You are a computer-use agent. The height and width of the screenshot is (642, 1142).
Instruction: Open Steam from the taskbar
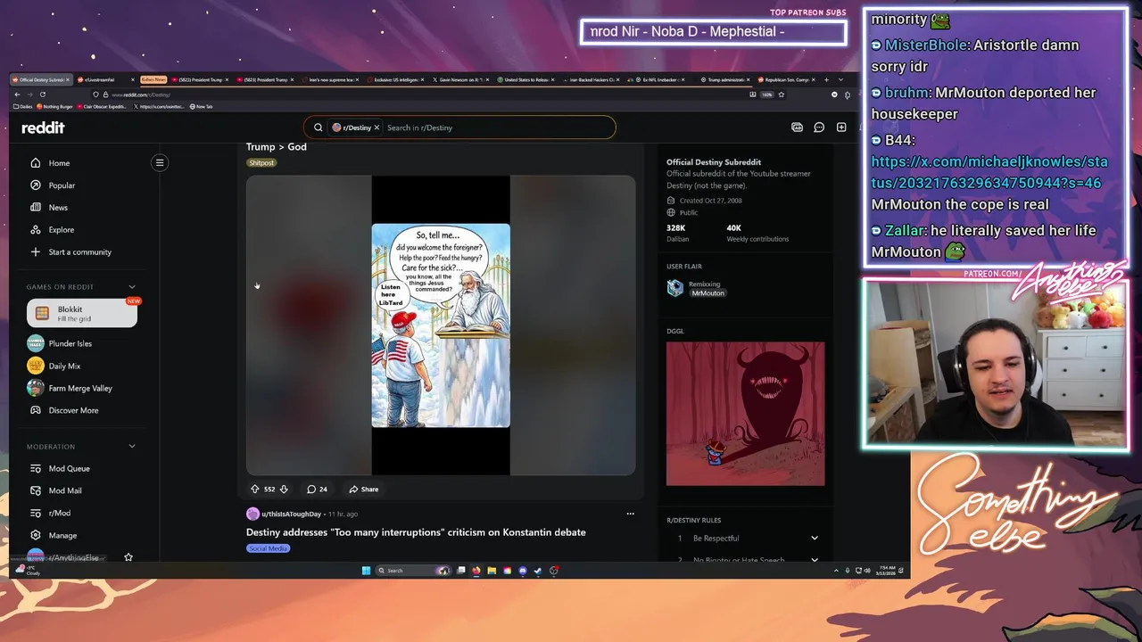538,571
